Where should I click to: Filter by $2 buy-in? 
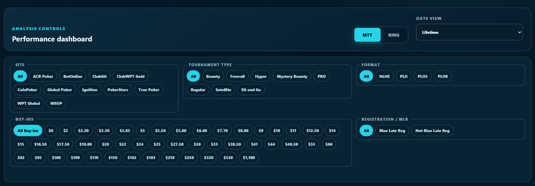tap(66, 131)
